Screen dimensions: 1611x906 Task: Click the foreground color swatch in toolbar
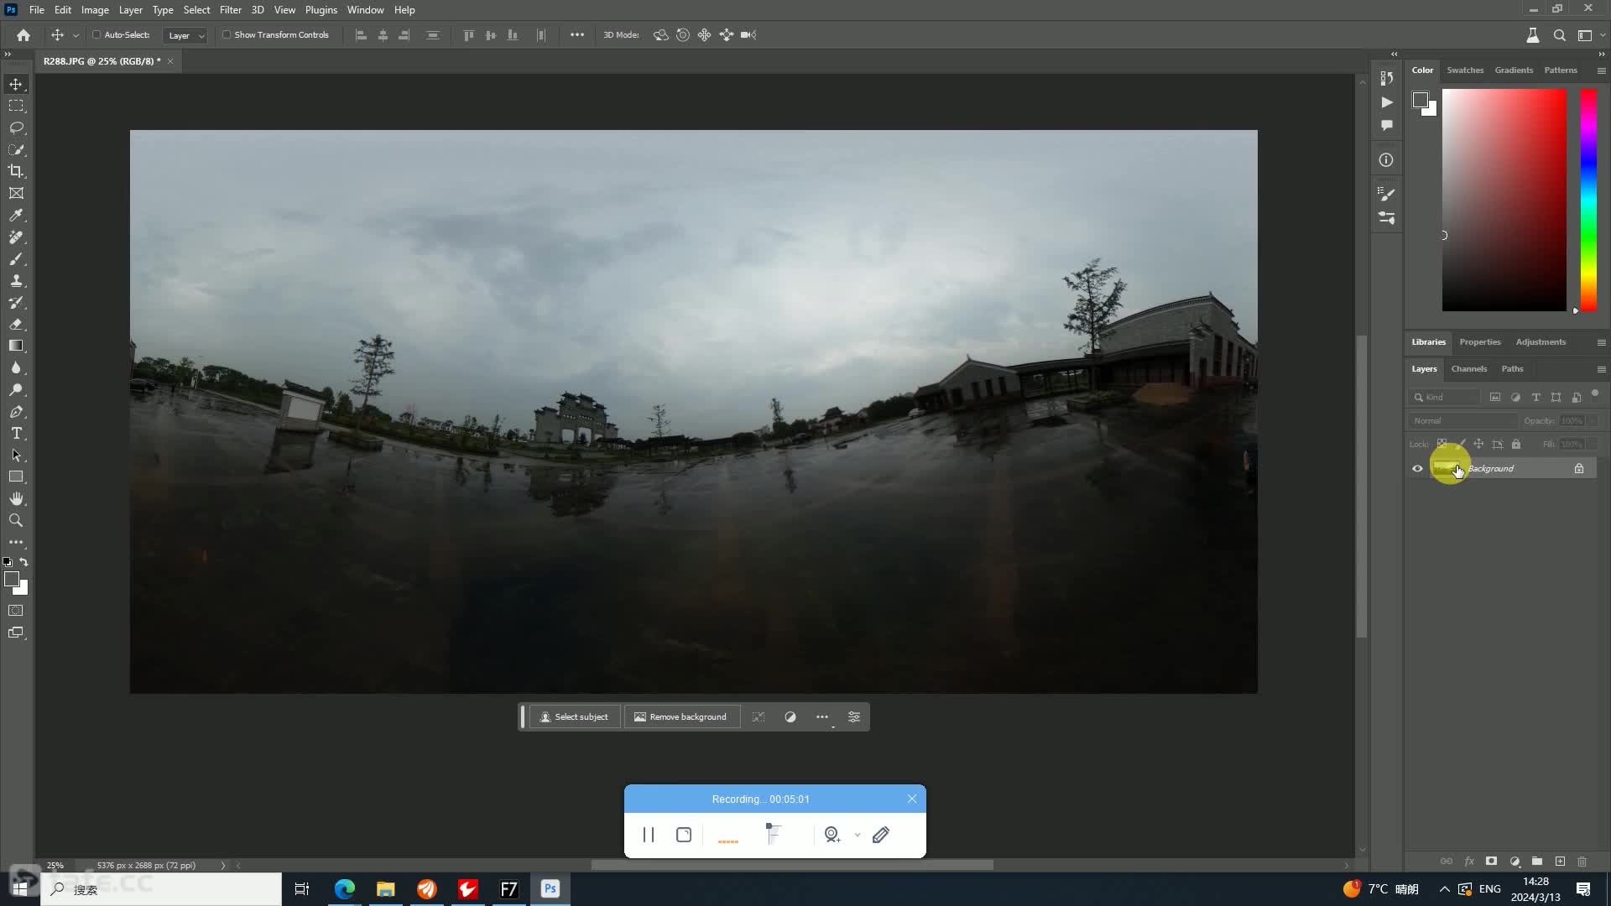12,579
